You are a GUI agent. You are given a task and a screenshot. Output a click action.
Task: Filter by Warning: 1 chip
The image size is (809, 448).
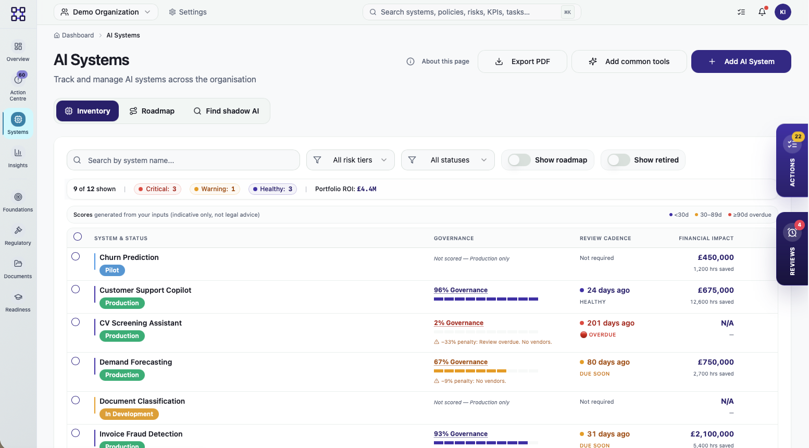click(x=215, y=189)
